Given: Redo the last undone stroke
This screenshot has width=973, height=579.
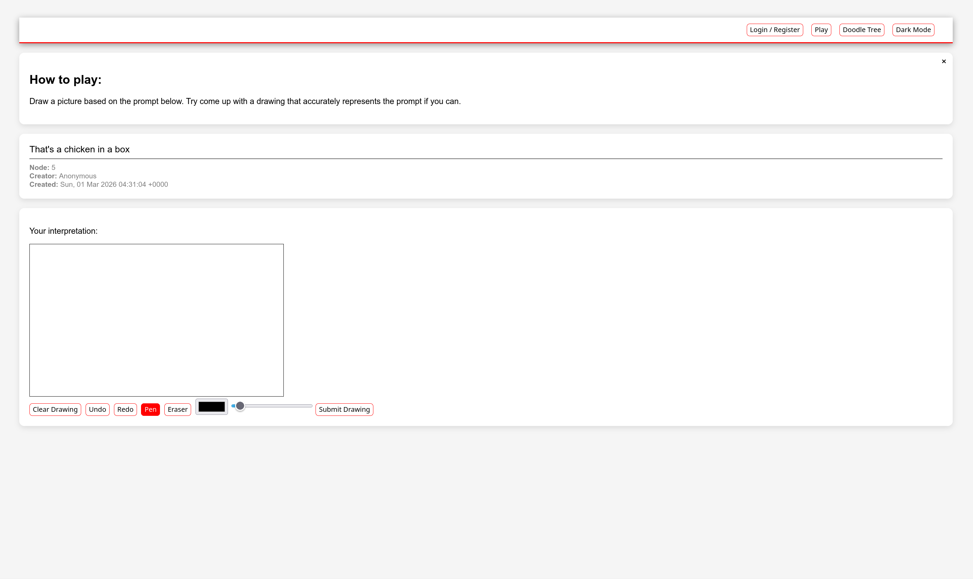Looking at the screenshot, I should tap(125, 409).
